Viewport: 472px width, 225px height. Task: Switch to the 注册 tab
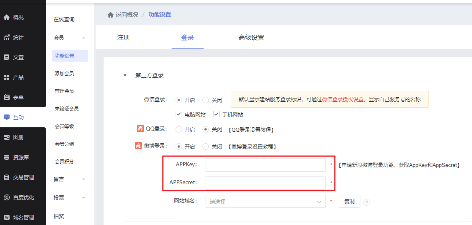click(x=124, y=37)
